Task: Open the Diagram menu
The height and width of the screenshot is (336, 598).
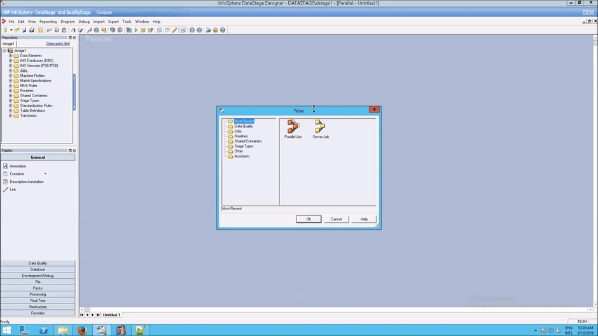Action: point(67,22)
